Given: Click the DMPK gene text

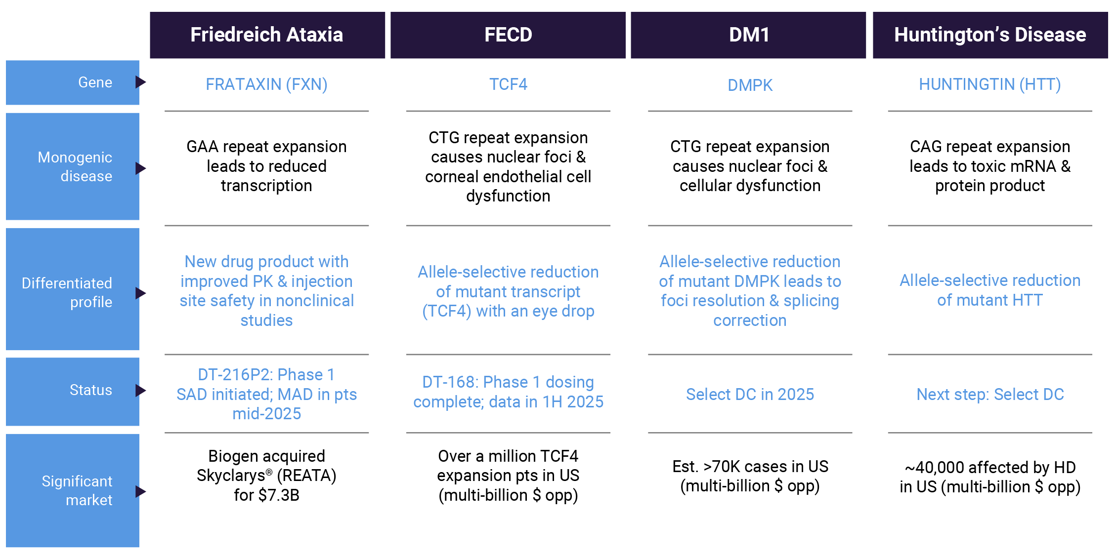Looking at the screenshot, I should [750, 85].
